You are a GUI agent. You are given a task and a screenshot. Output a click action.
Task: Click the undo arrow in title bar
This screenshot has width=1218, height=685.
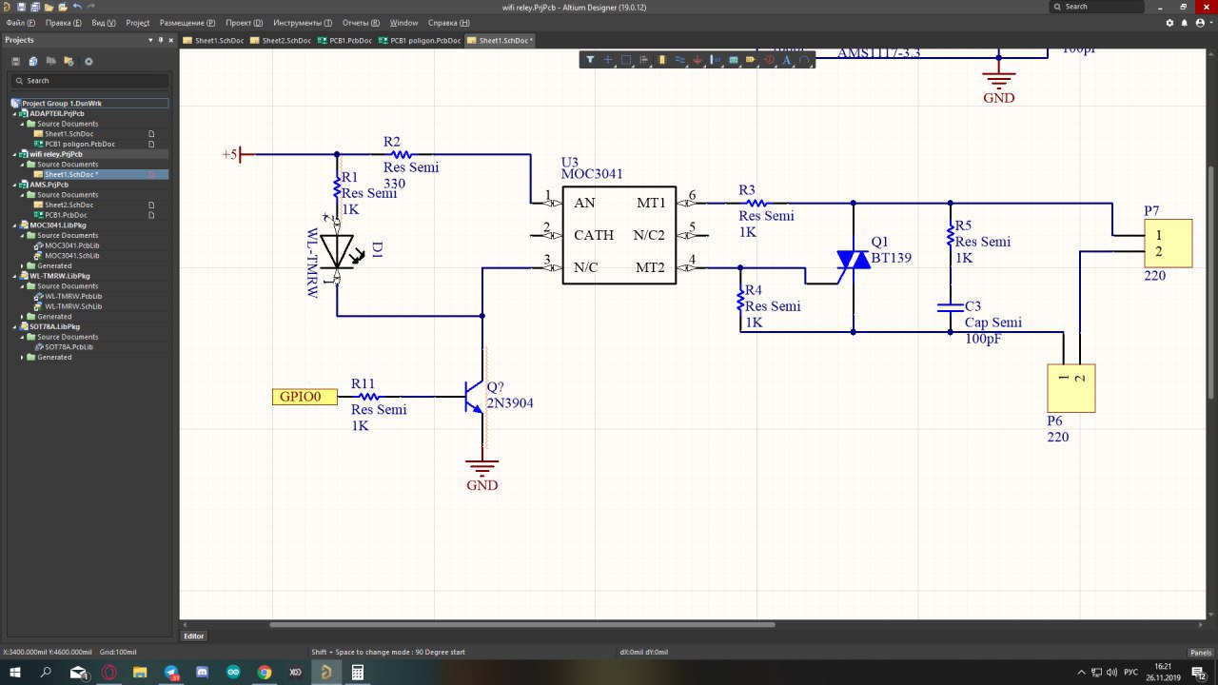coord(77,7)
